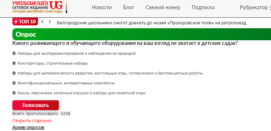The width and height of the screenshot is (271, 131).
Task: Show next ТОП 10 headline arrow
Action: (50, 22)
